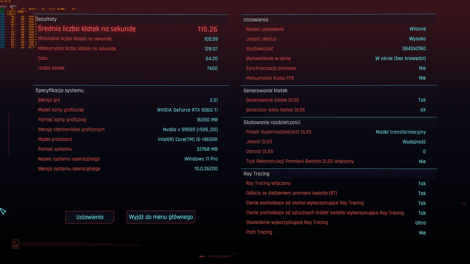Select maximum FPS value 128.07
This screenshot has height=264, width=470.
coord(211,49)
